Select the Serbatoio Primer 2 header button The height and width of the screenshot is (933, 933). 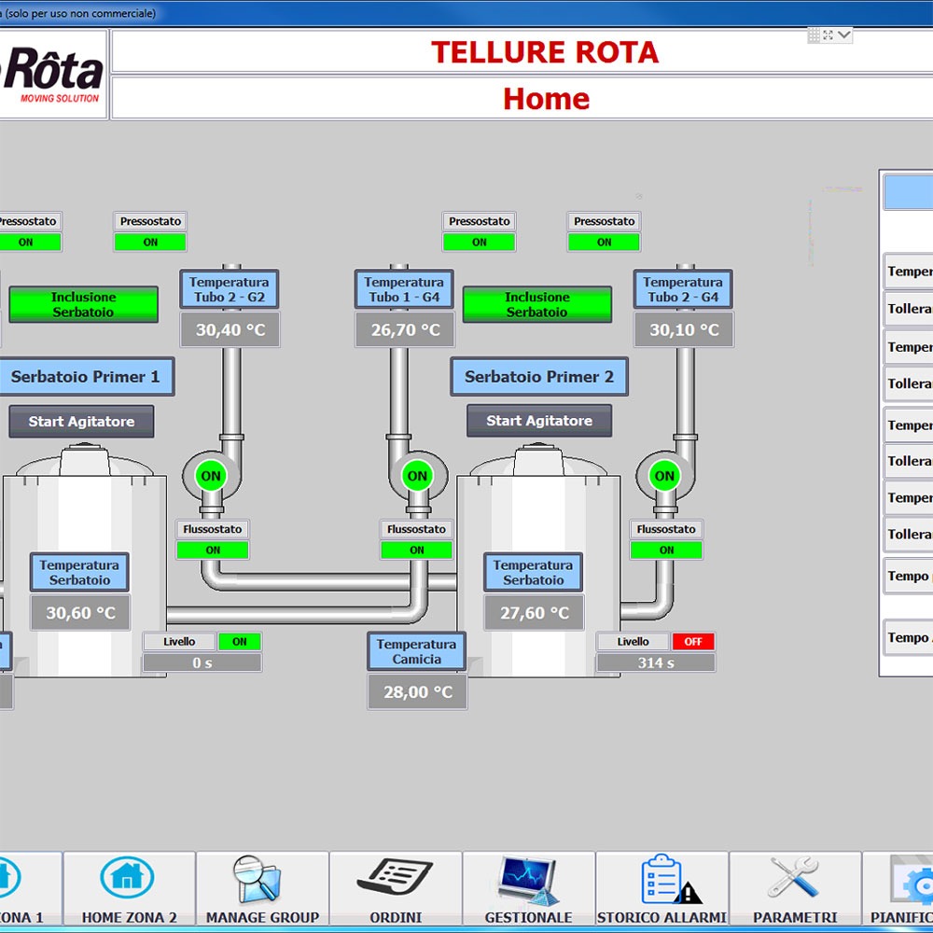(539, 377)
